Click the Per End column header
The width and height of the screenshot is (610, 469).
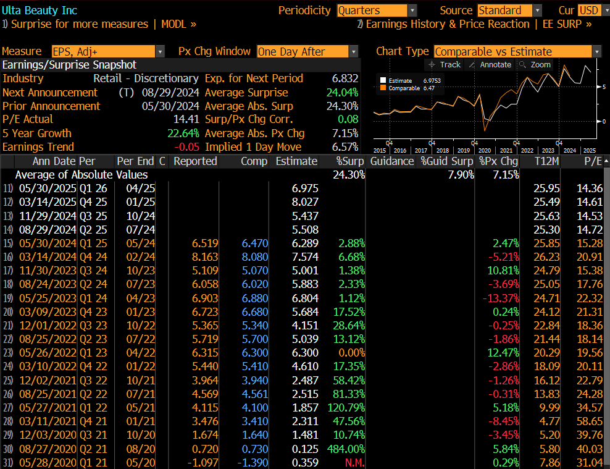pos(135,161)
